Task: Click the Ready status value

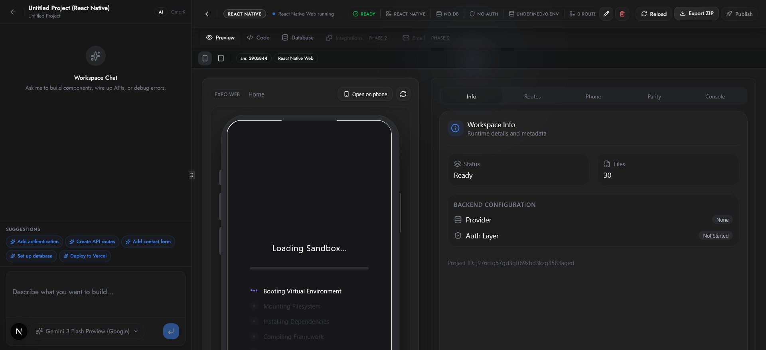Action: click(463, 175)
